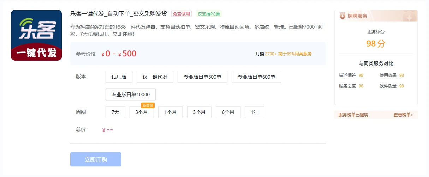Image resolution: width=429 pixels, height=177 pixels.
Task: Choose 专业版日单300单 version
Action: click(202, 77)
